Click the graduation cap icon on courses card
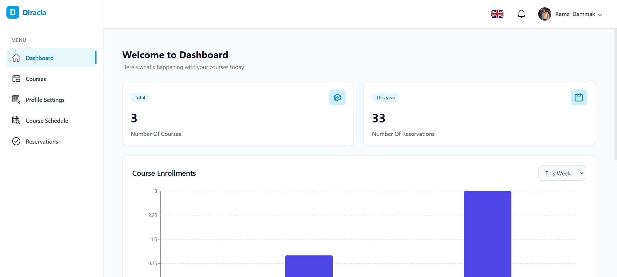Screen dimensions: 617x277 (337, 97)
